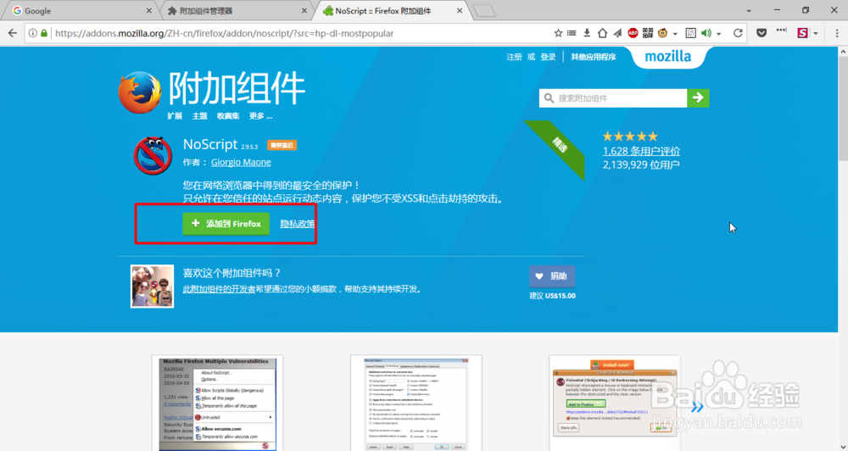Open 此附加组件的开发者 link
Screen dimensions: 848x451
[219, 289]
